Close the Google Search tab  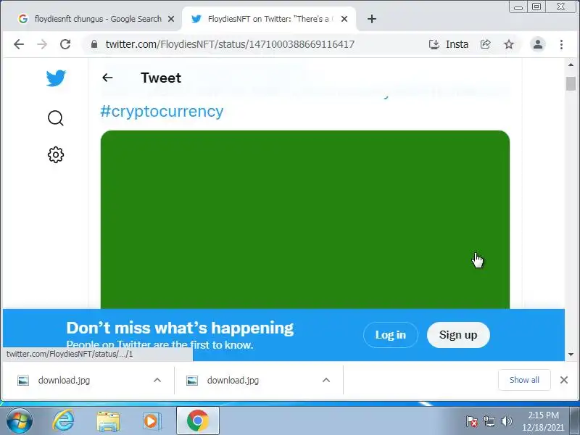click(x=171, y=19)
